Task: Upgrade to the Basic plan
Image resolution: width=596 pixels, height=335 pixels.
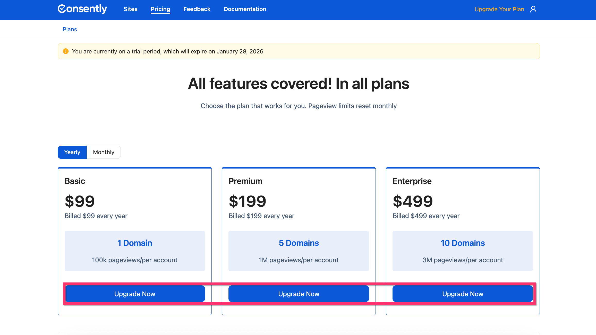Action: coord(135,294)
